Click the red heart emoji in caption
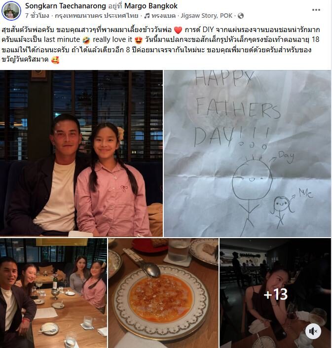This screenshot has width=332, height=348. tap(178, 30)
